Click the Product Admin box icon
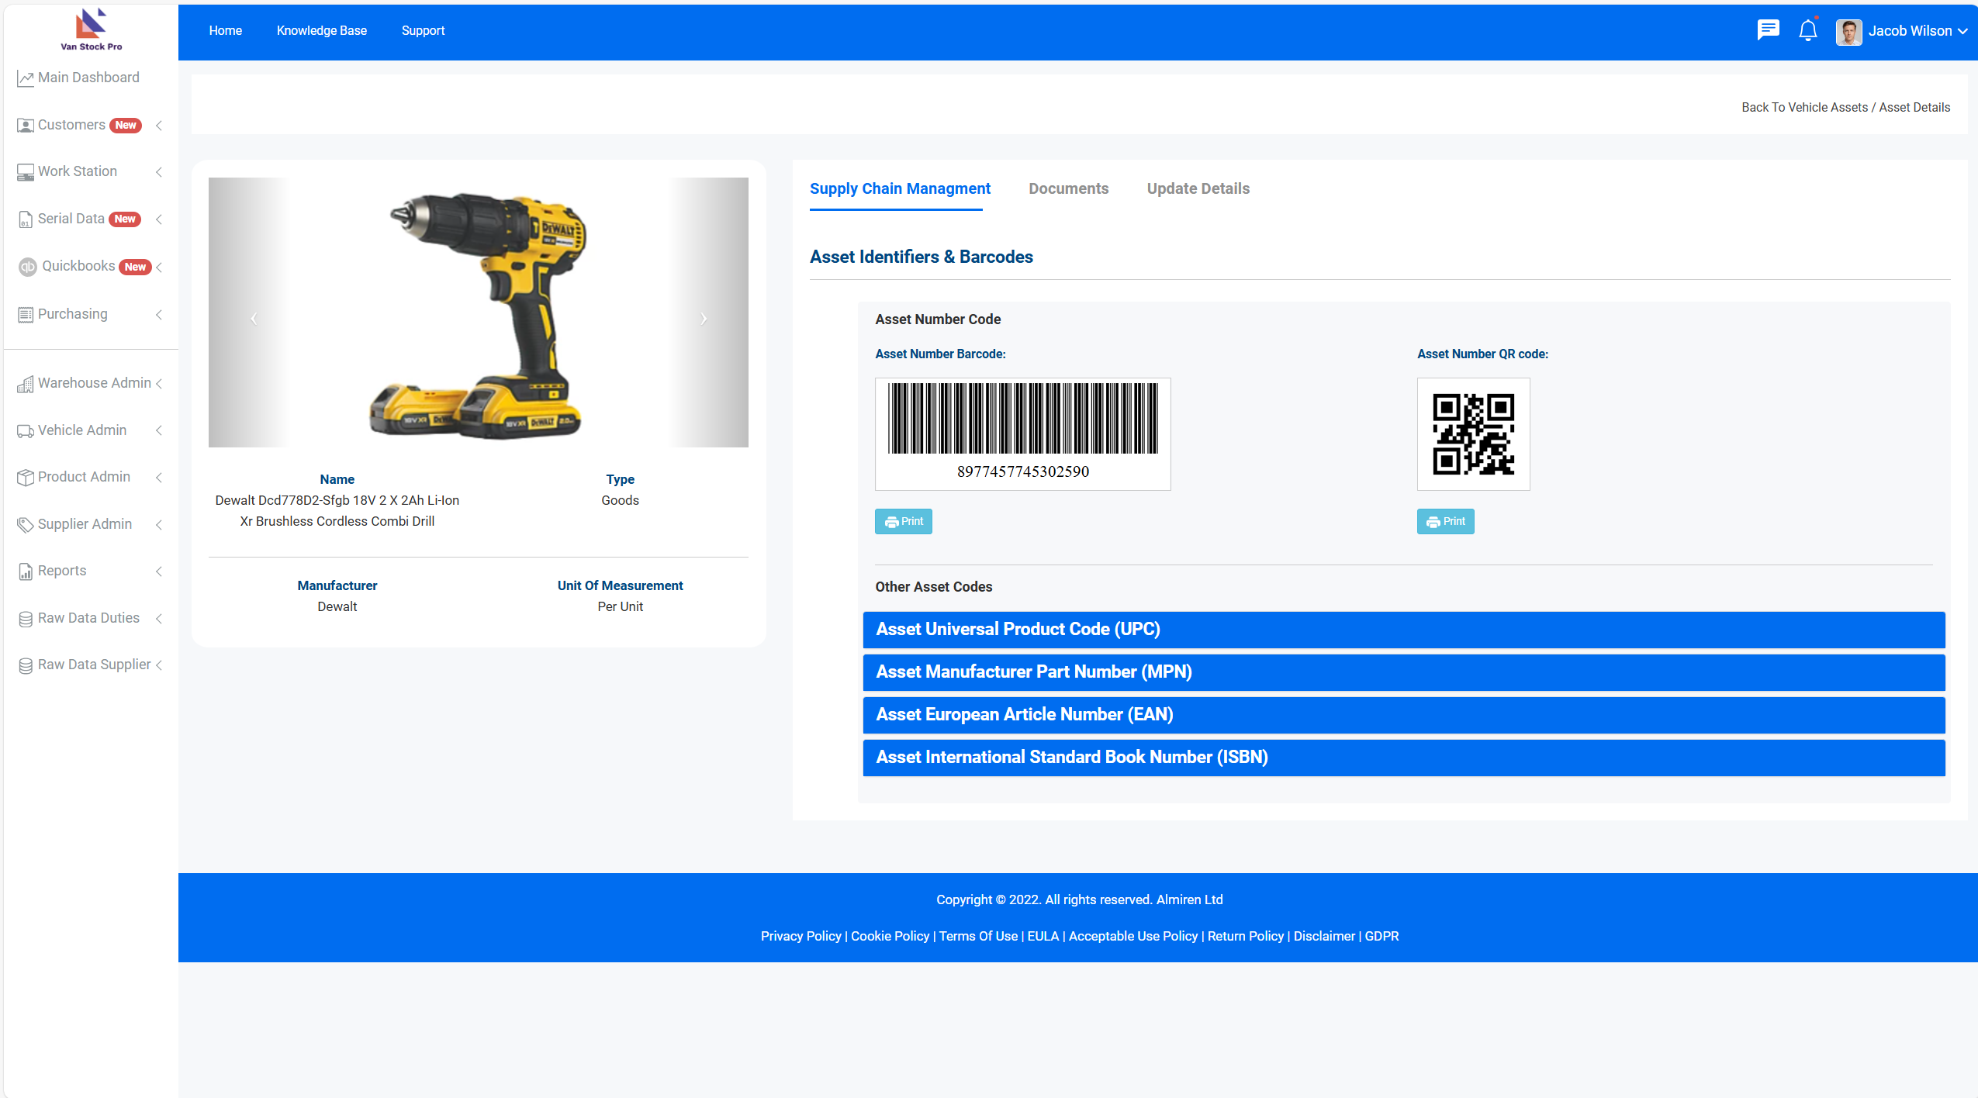 [26, 478]
